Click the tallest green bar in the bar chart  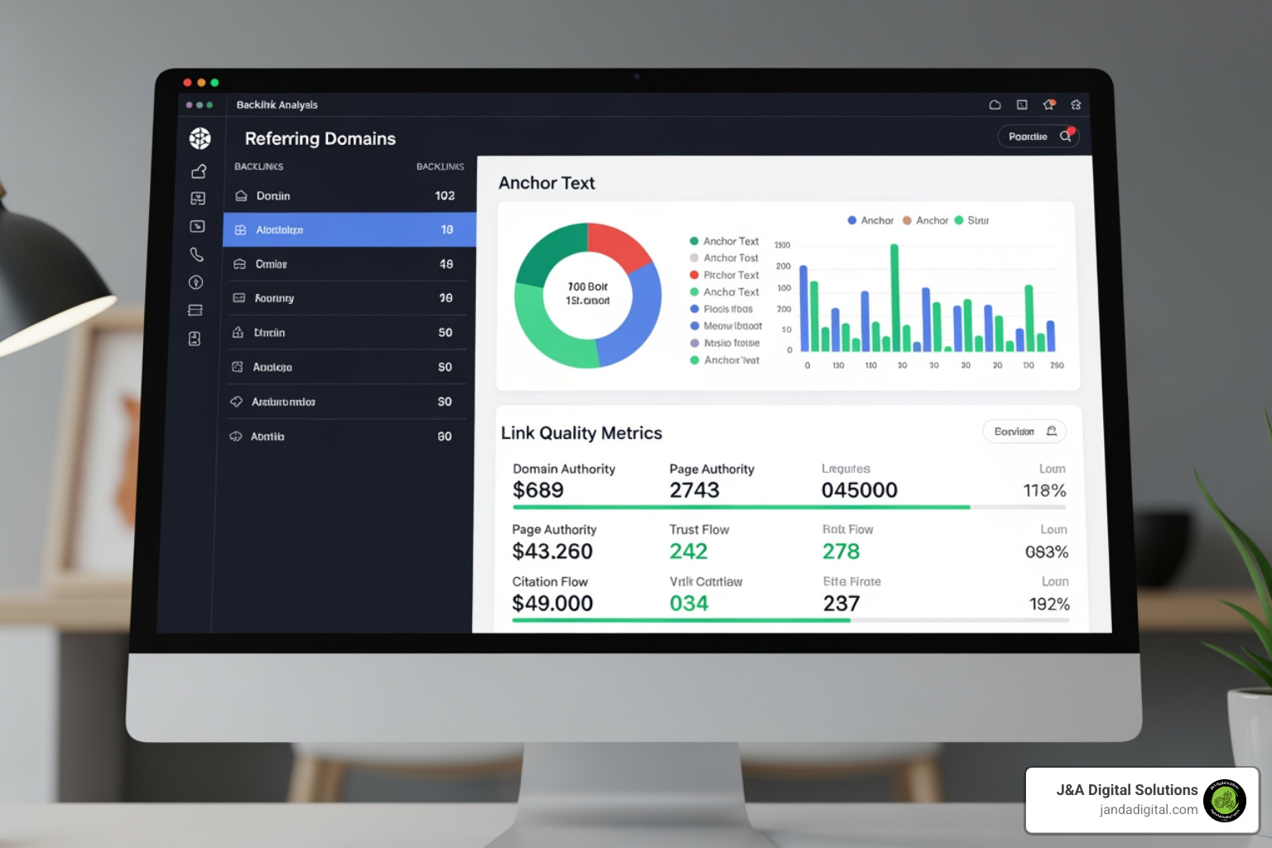tap(894, 297)
